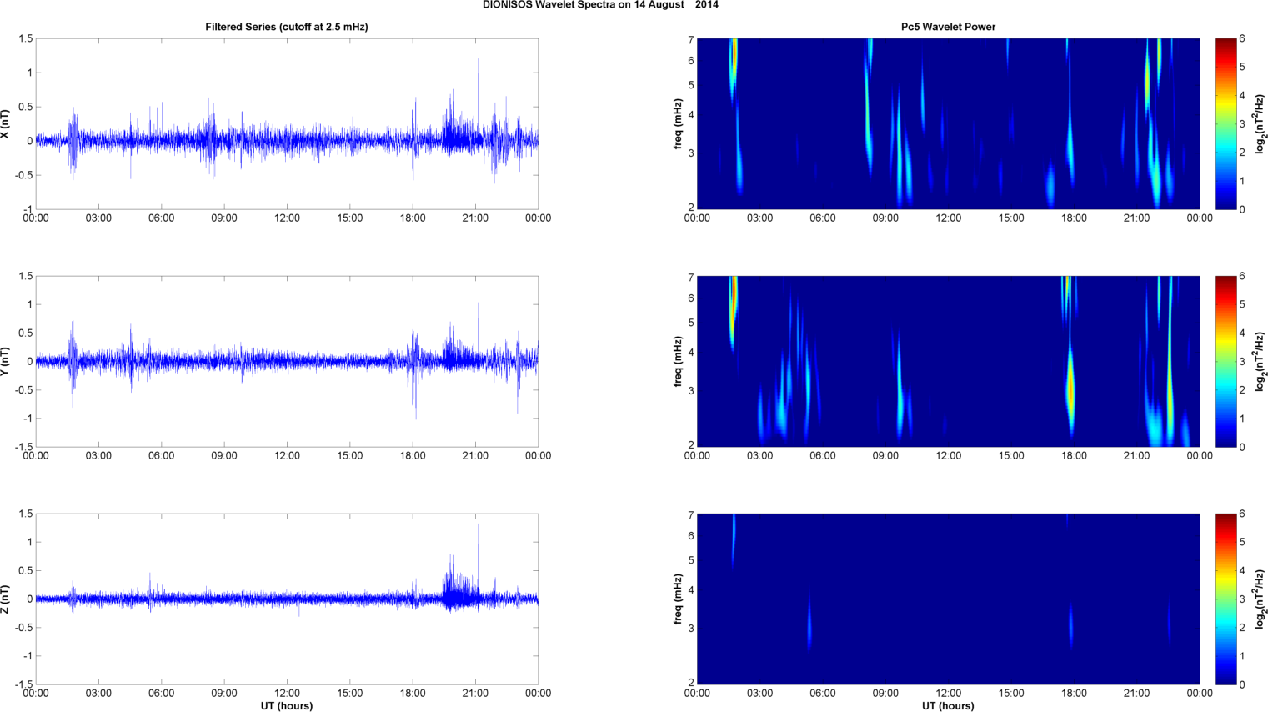Click the X (nT) axis label
The height and width of the screenshot is (712, 1268).
click(x=6, y=123)
